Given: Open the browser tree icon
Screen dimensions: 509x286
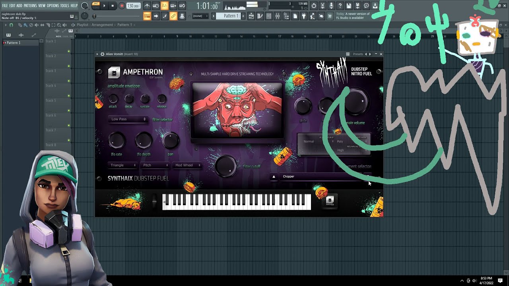Looking at the screenshot, I should [286, 16].
